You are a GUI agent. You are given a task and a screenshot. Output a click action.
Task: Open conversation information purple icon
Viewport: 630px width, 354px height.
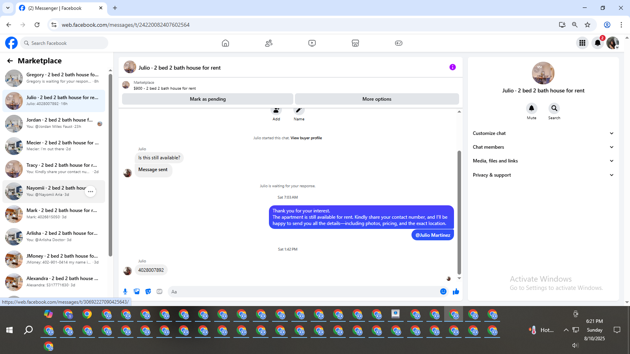[452, 67]
